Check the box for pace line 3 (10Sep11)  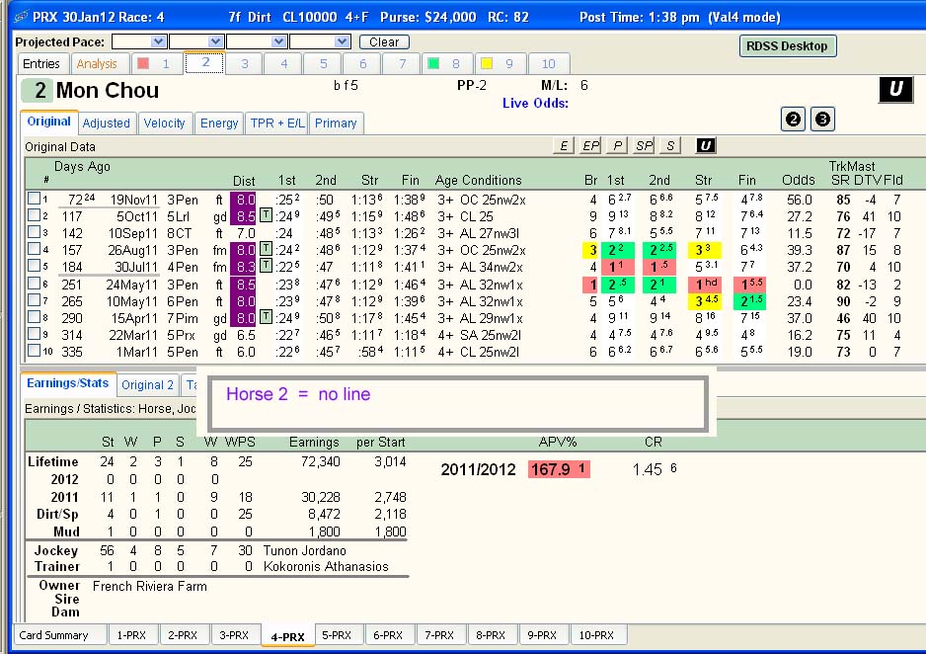point(34,232)
